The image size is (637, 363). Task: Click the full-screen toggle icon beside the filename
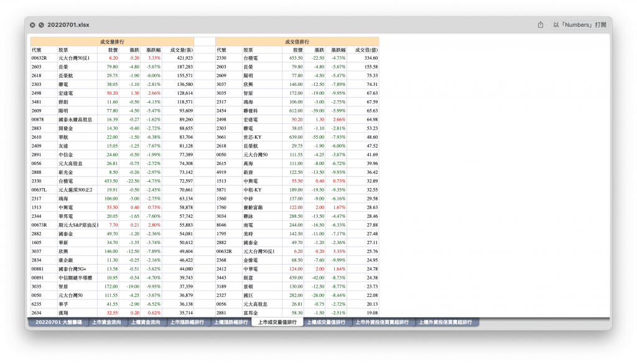pos(42,25)
